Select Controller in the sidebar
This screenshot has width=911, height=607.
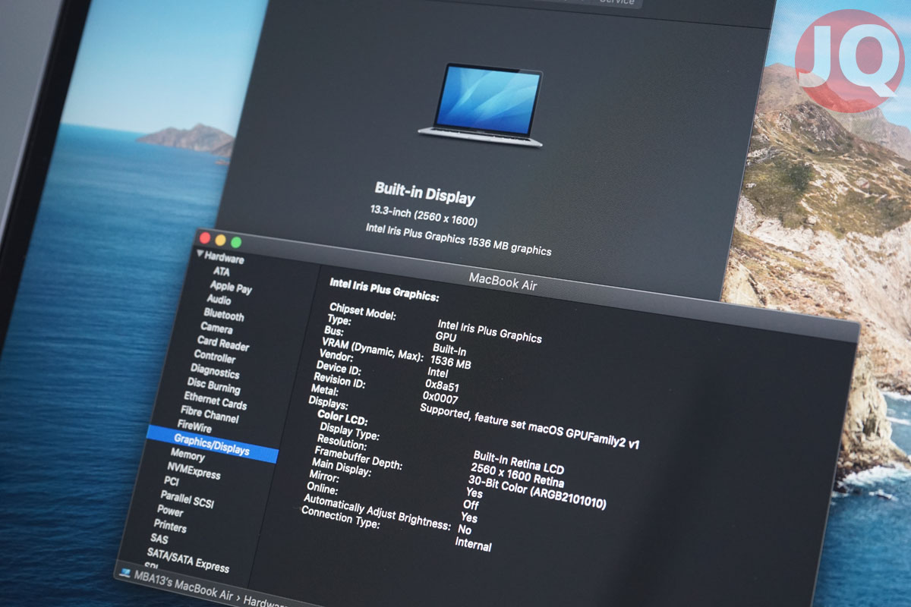click(215, 356)
